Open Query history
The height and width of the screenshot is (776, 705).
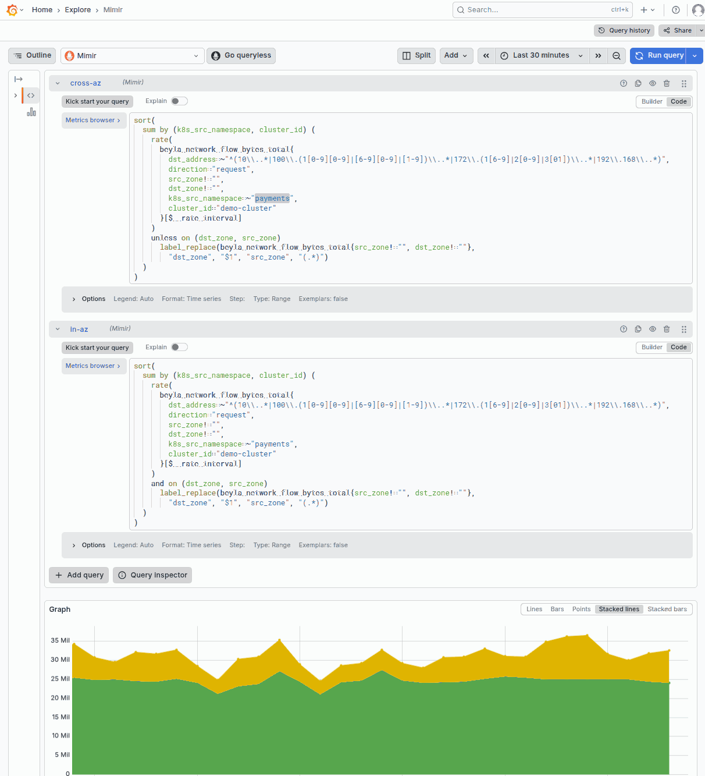pyautogui.click(x=624, y=30)
